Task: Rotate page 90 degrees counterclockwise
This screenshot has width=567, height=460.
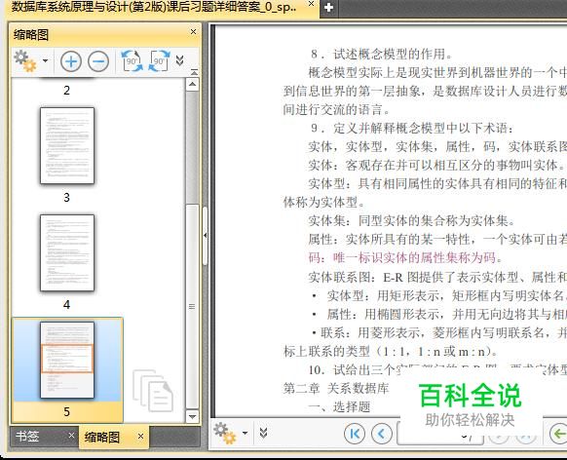Action: click(132, 61)
